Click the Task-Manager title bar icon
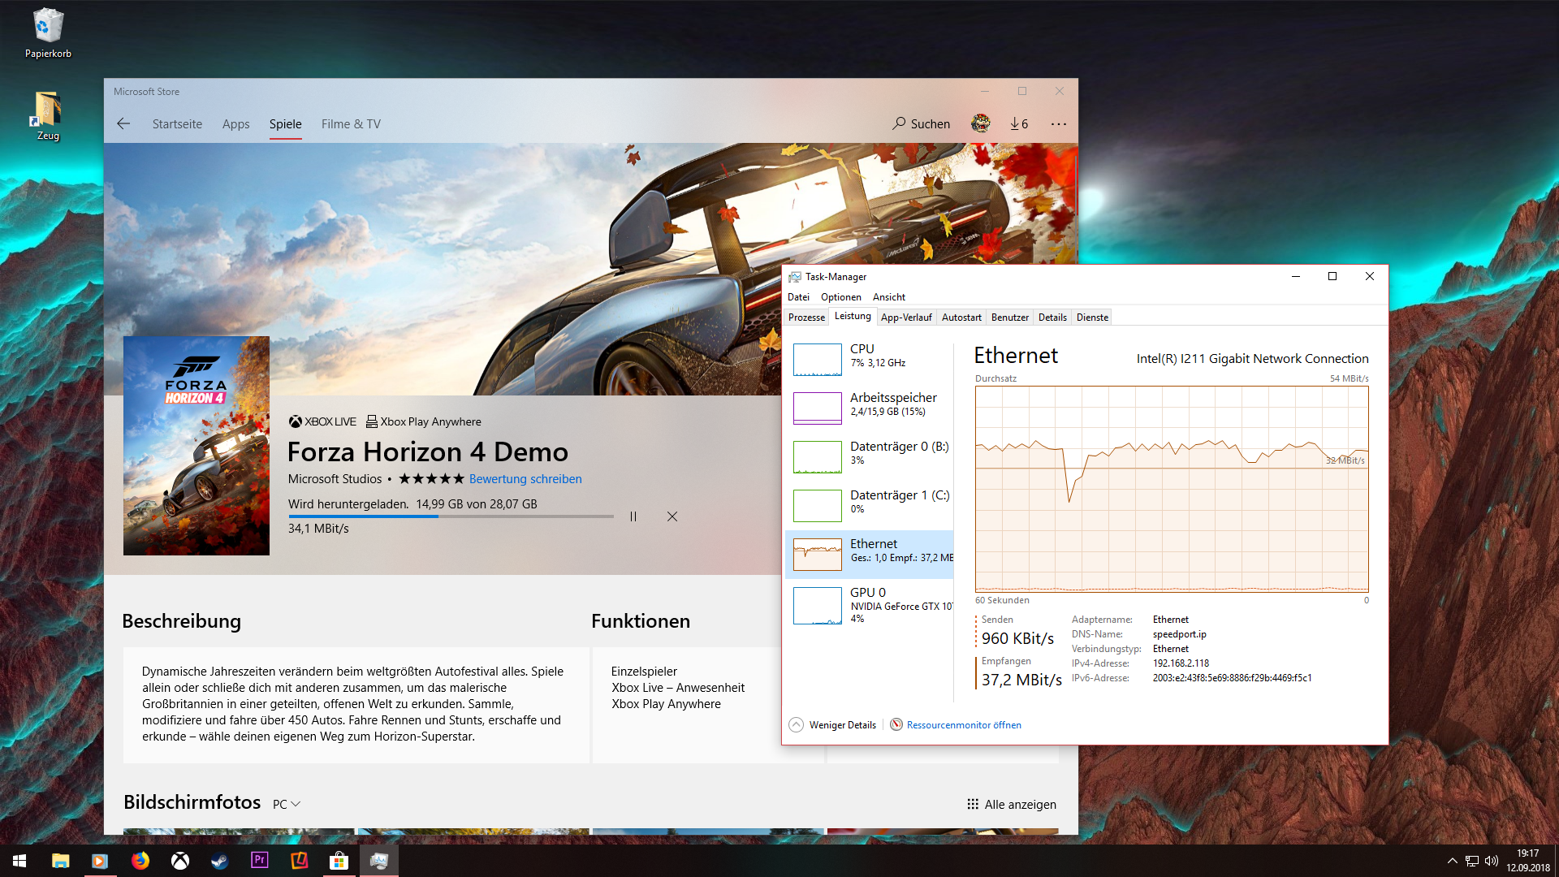This screenshot has width=1559, height=877. click(795, 277)
